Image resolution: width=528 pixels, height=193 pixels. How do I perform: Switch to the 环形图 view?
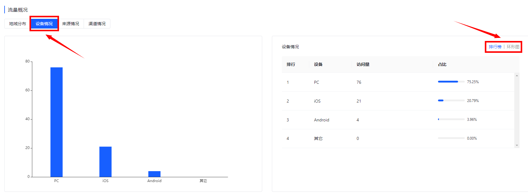[x=513, y=47]
